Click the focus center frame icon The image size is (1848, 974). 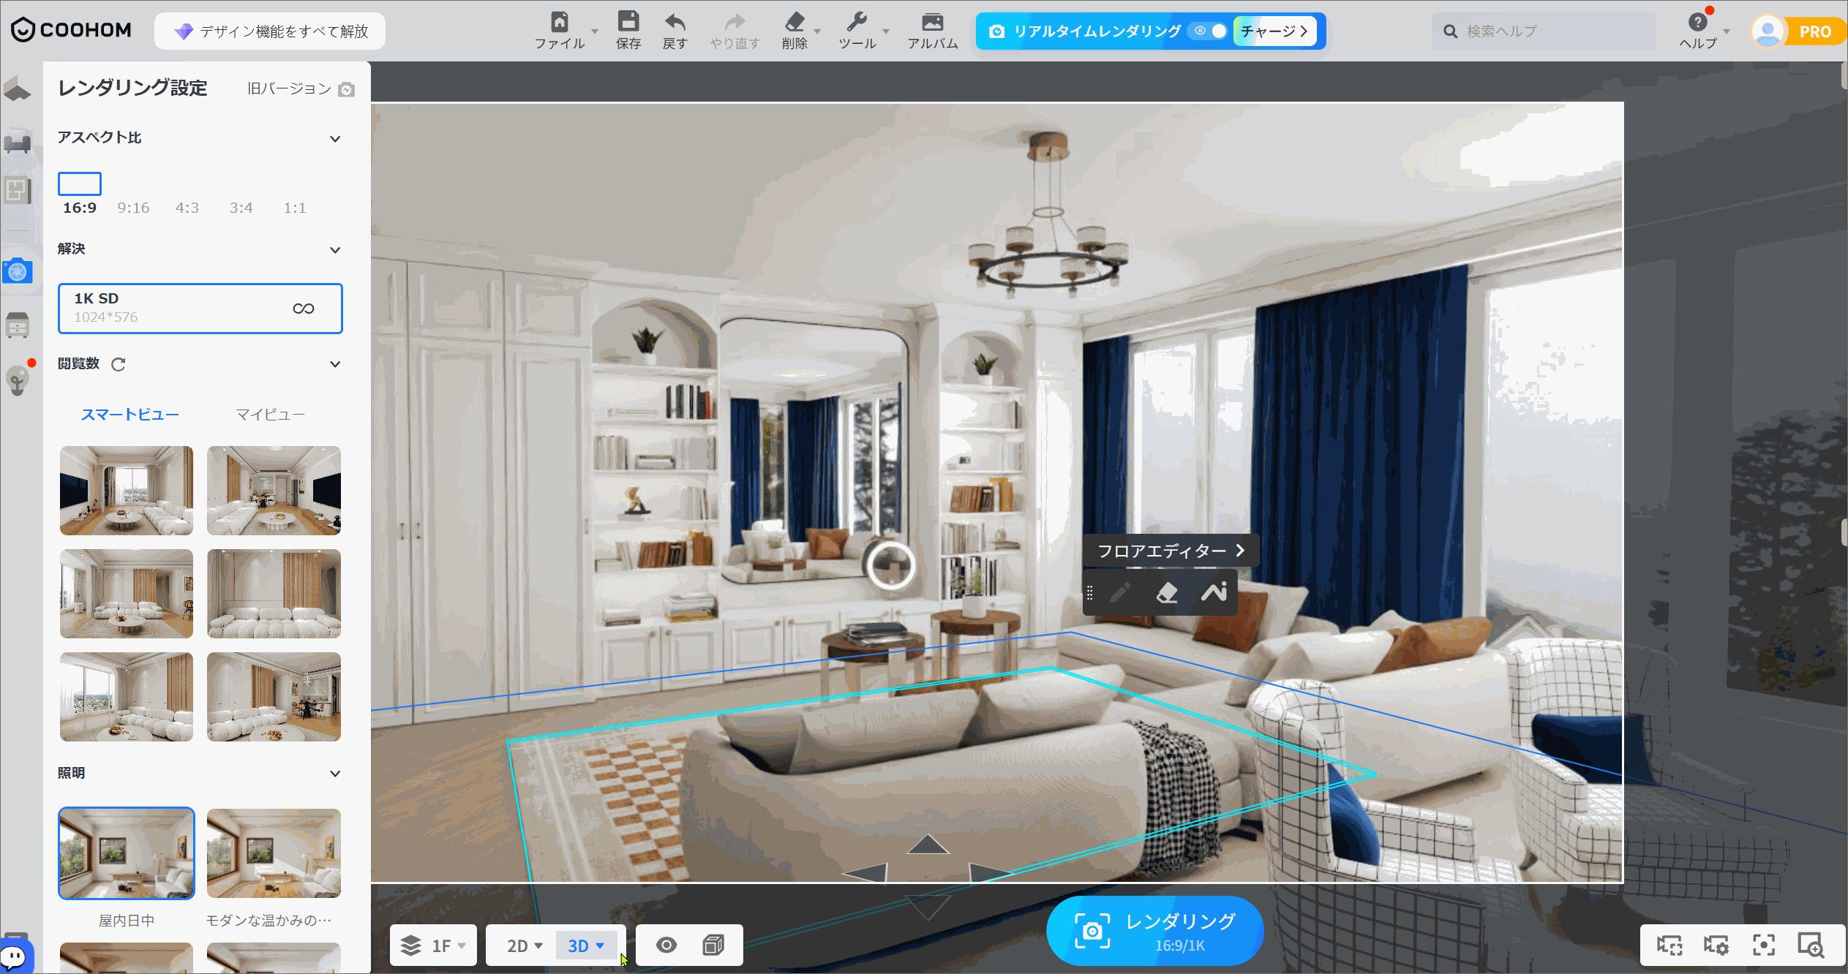pyautogui.click(x=1764, y=945)
